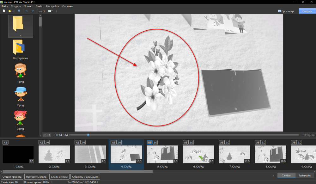Click the Open project folder icon
The width and height of the screenshot is (316, 184).
[x=10, y=11]
